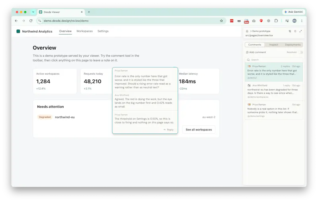Select the Comments tab in the side panel
Screen dimensions: 318x202
255,44
